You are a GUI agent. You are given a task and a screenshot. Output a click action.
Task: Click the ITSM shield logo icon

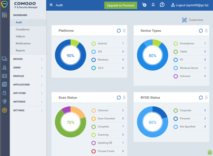[4, 4]
